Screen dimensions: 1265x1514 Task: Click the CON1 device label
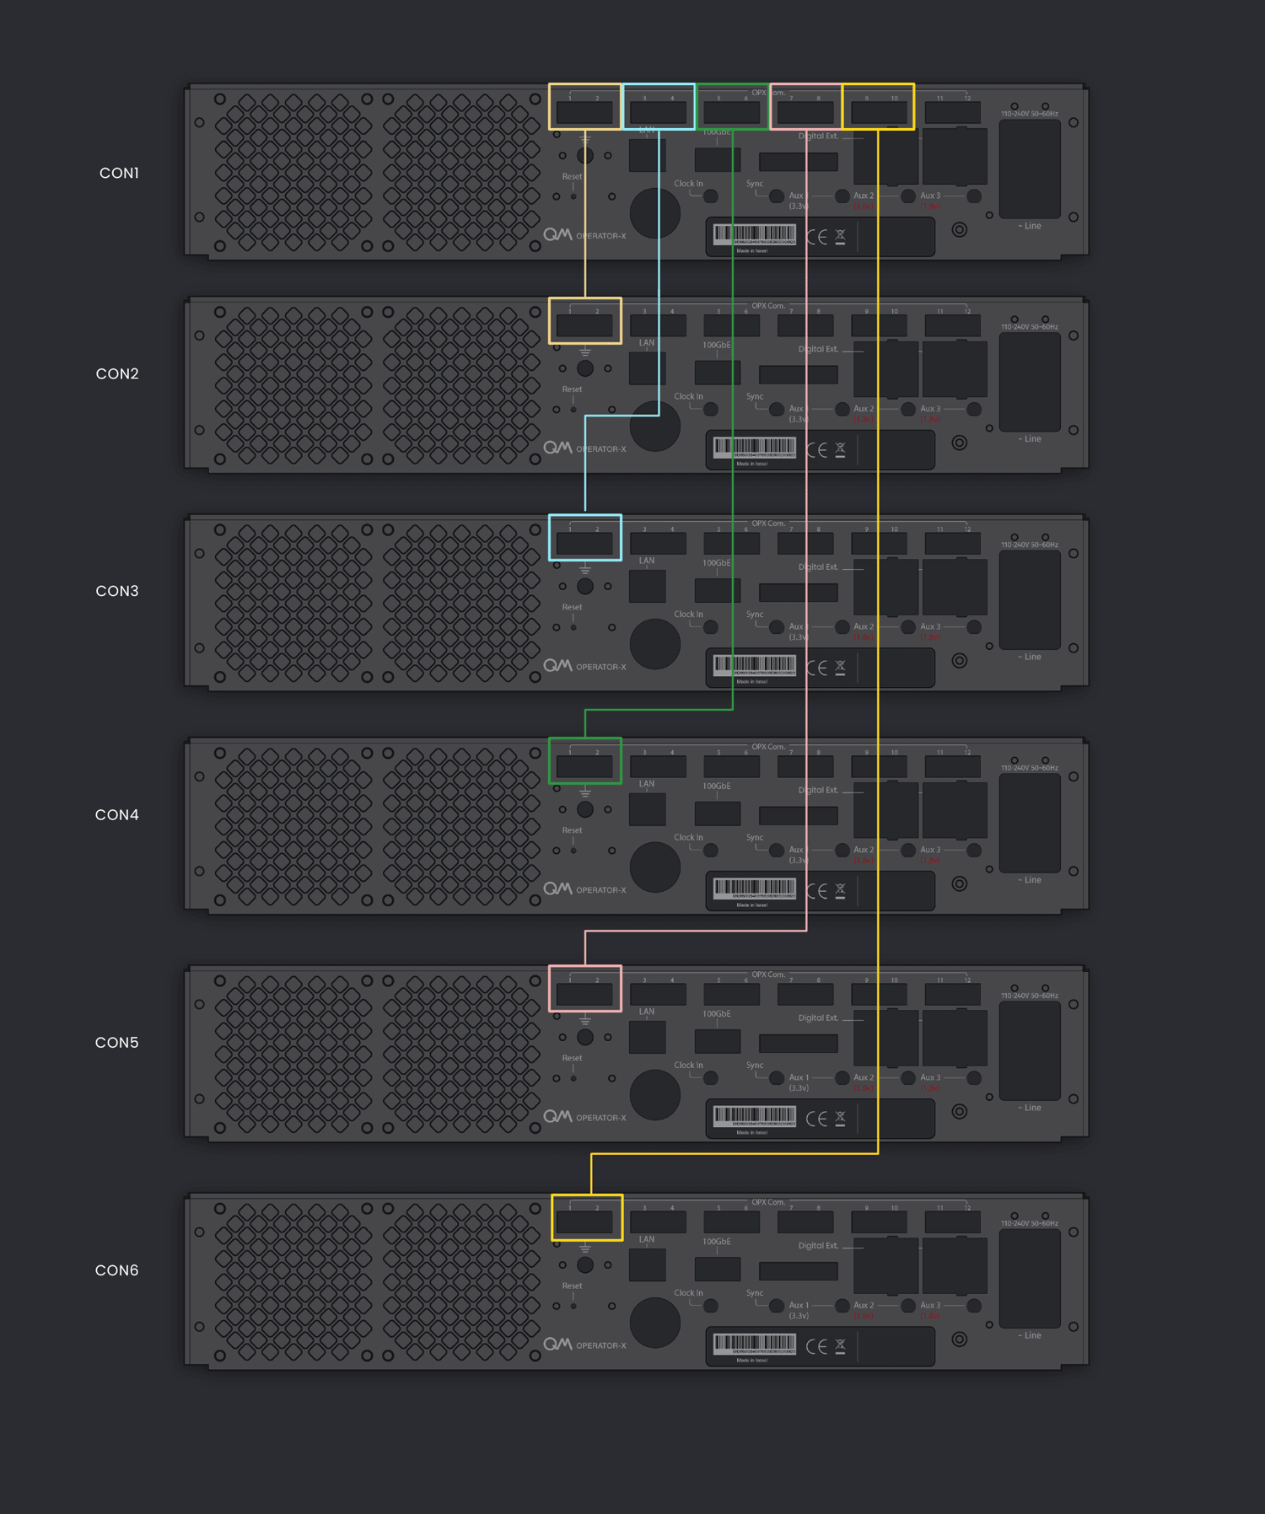coord(119,173)
